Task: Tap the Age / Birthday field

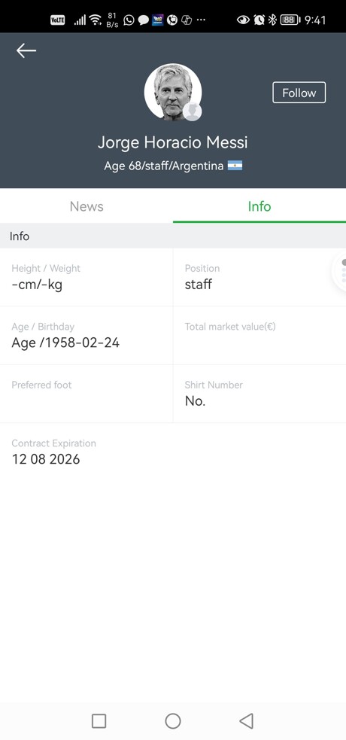Action: [x=86, y=336]
